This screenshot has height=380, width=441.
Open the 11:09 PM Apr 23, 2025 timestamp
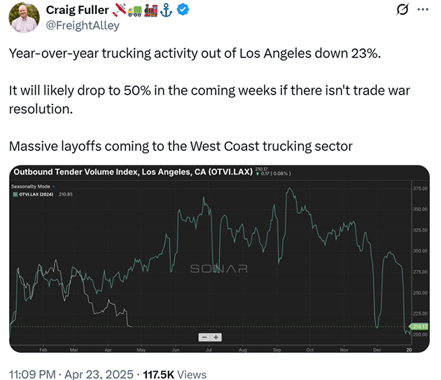[x=71, y=374]
